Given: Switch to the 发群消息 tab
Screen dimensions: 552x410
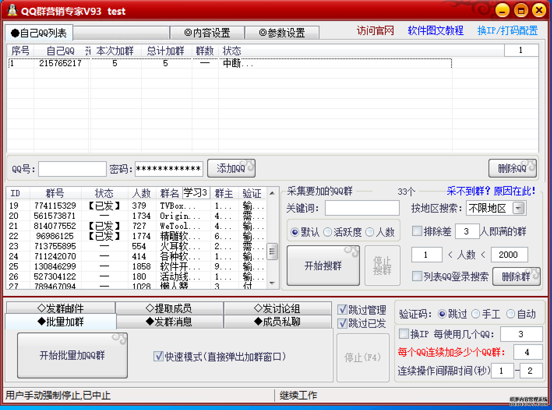Looking at the screenshot, I should point(169,322).
